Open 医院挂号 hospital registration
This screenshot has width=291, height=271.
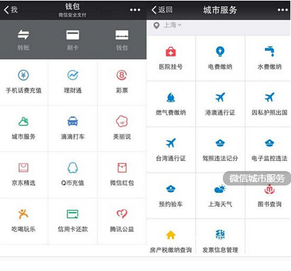point(171,58)
